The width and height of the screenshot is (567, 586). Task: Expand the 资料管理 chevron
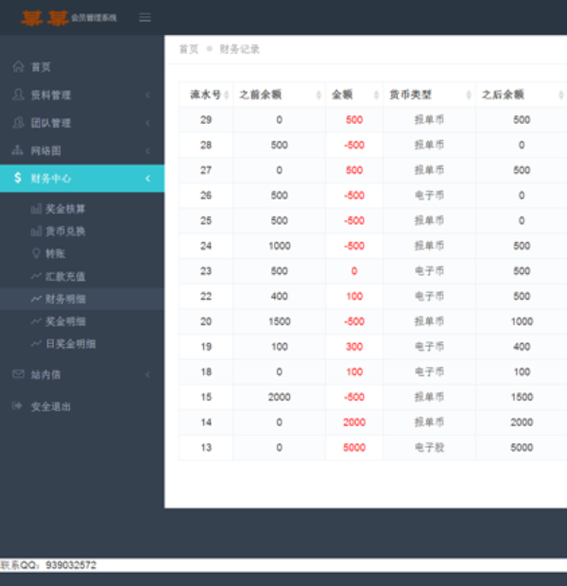[x=147, y=95]
